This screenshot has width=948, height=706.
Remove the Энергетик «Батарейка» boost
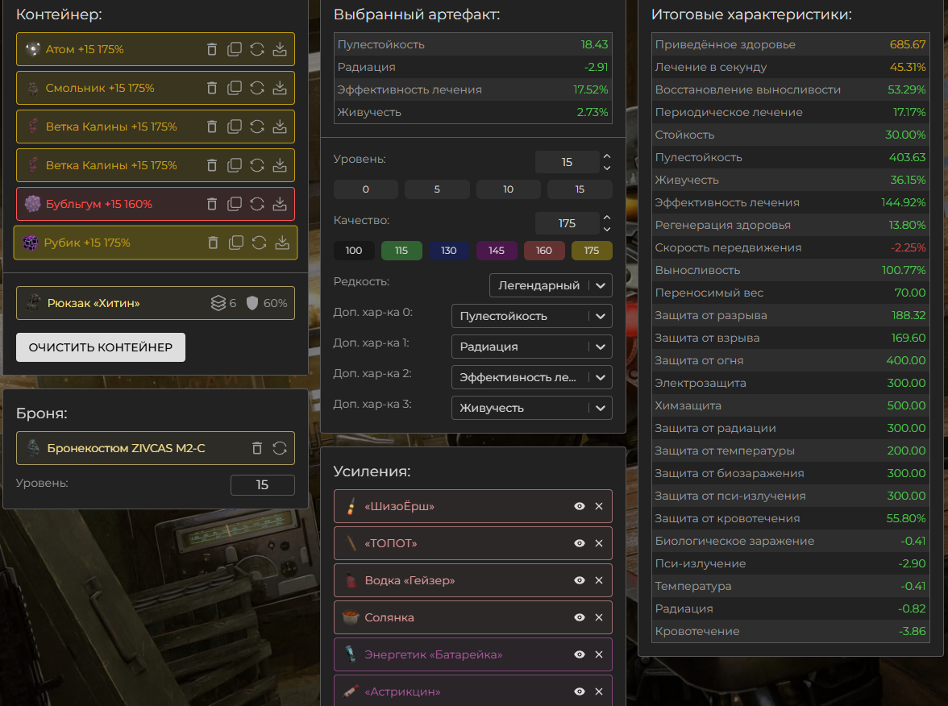[599, 654]
